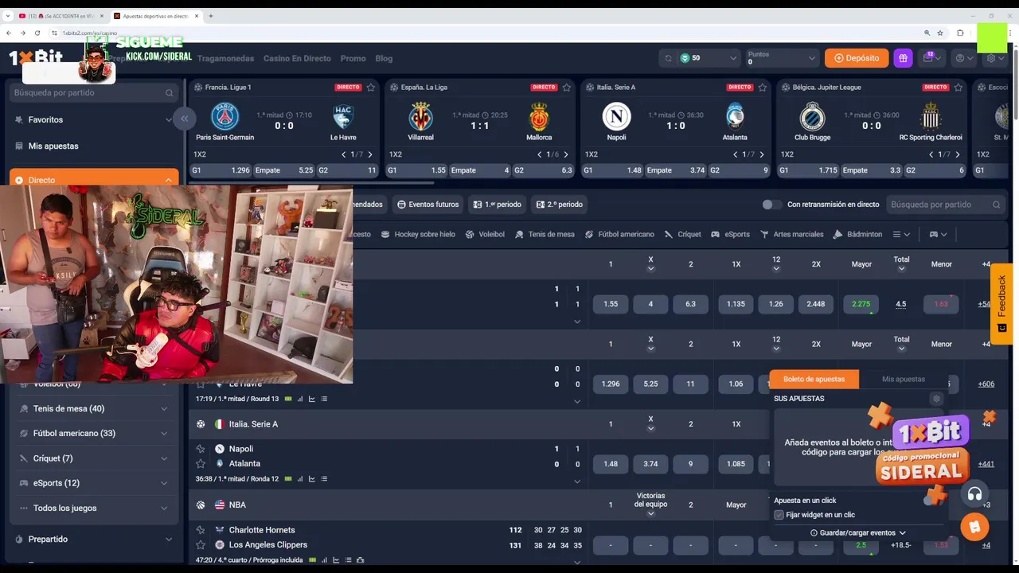Click the Búsqueda por partido sidebar search field
1019x573 pixels.
click(x=93, y=92)
